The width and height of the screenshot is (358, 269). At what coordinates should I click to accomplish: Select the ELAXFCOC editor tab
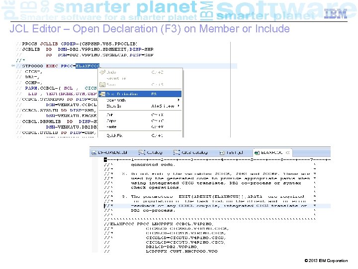[271, 152]
